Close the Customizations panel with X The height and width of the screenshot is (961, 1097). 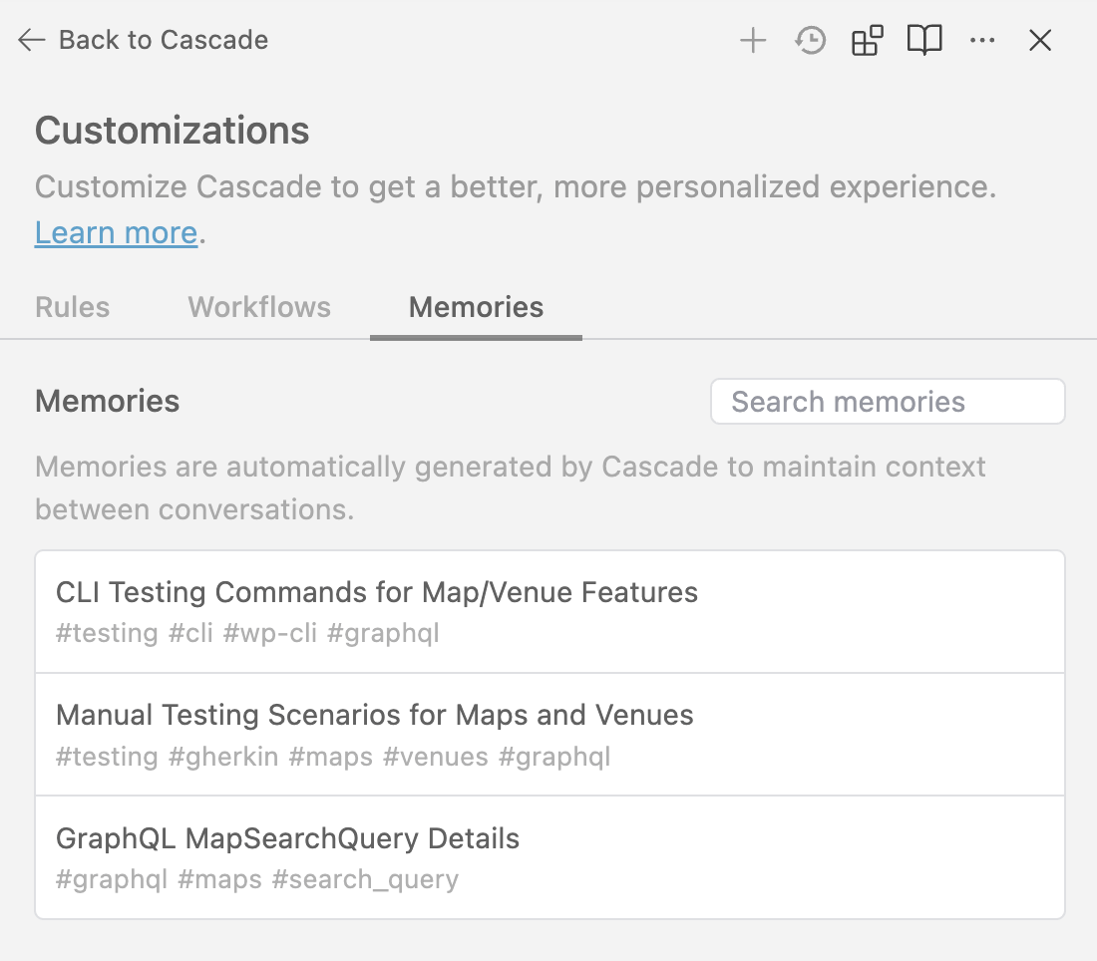coord(1040,41)
